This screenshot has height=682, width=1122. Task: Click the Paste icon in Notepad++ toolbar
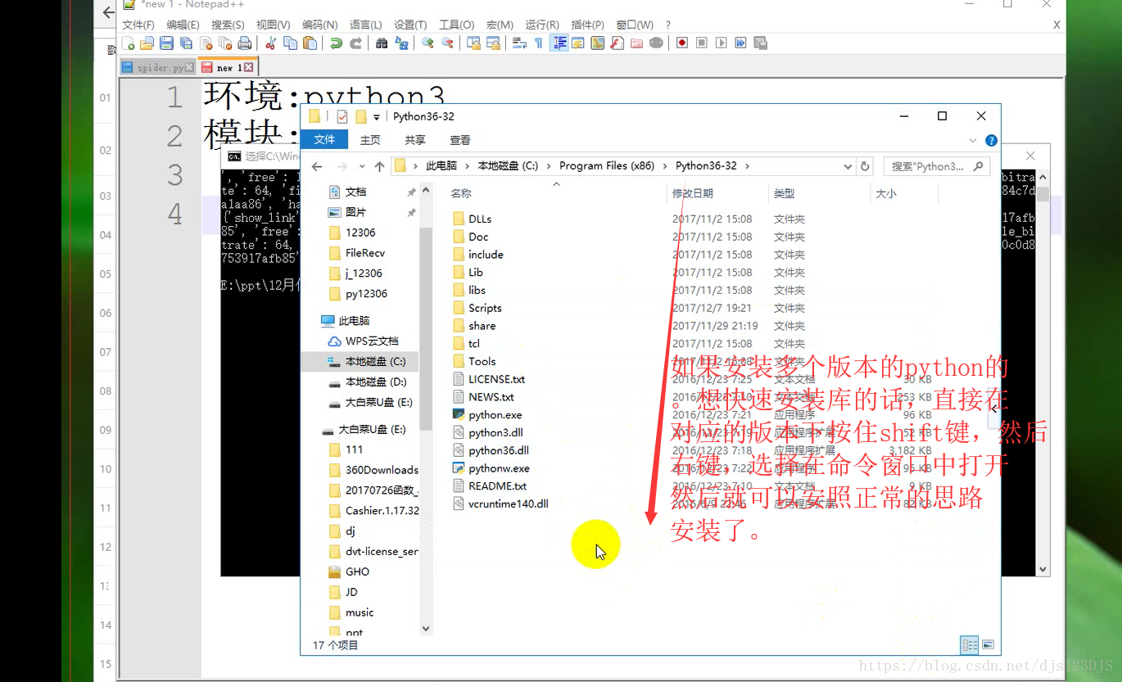(x=310, y=43)
